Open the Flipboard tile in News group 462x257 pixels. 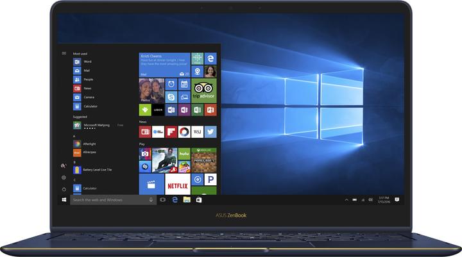[171, 132]
